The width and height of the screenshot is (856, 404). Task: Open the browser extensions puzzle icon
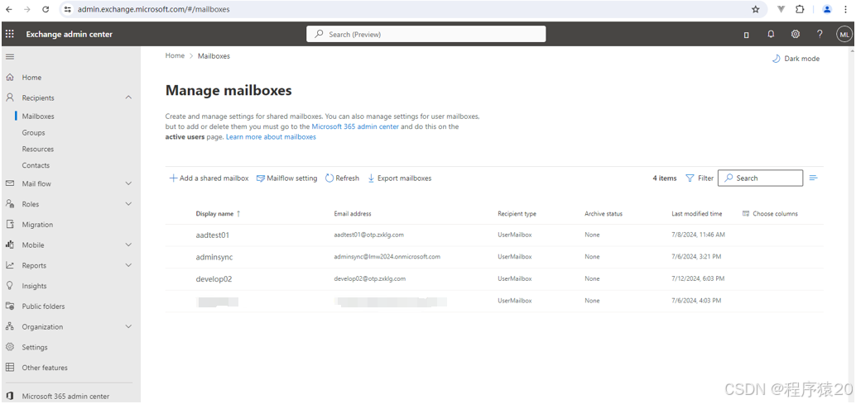pyautogui.click(x=800, y=9)
